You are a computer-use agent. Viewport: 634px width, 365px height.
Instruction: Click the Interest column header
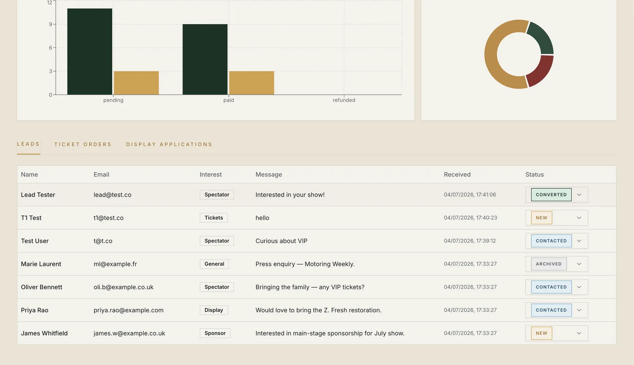click(211, 174)
